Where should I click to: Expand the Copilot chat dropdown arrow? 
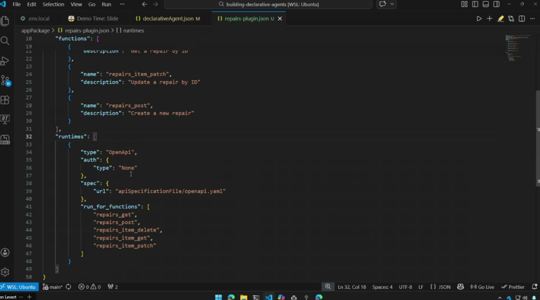coord(393,4)
